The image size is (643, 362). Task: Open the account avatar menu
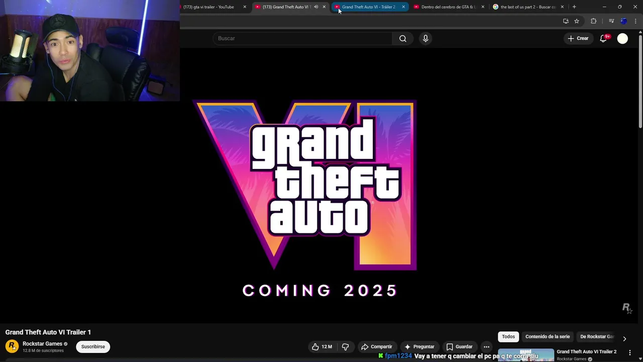(x=622, y=39)
